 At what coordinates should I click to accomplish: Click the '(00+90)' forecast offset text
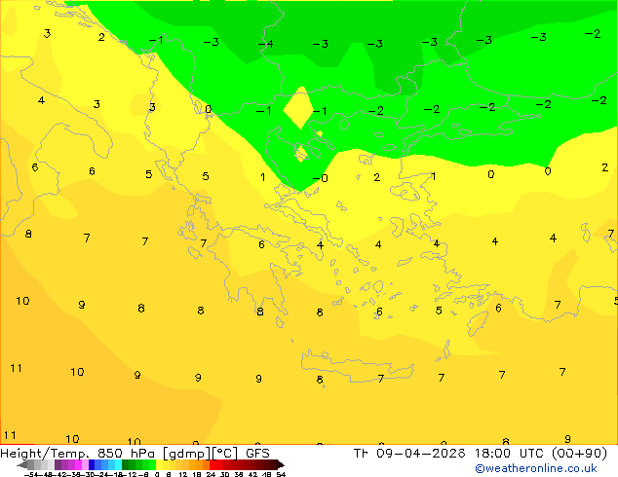pyautogui.click(x=579, y=454)
